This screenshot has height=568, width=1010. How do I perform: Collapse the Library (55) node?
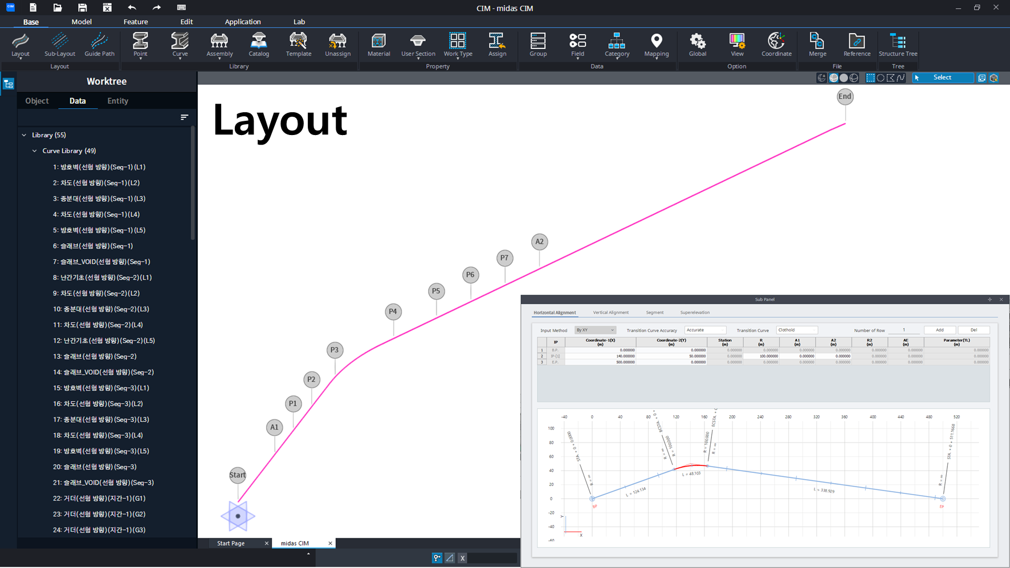pos(24,135)
